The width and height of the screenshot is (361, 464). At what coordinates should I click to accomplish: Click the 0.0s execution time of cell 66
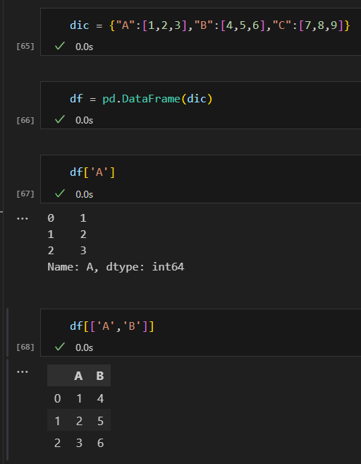pyautogui.click(x=84, y=121)
